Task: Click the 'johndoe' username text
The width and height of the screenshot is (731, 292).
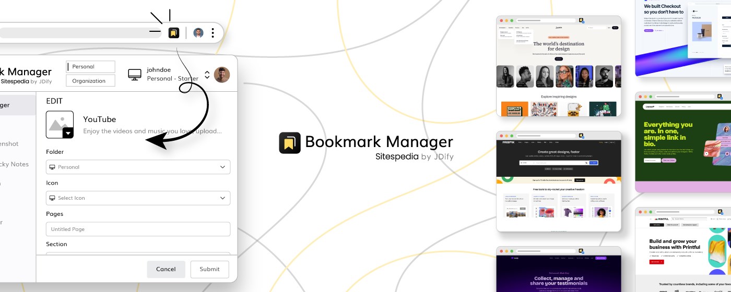Action: (x=159, y=69)
